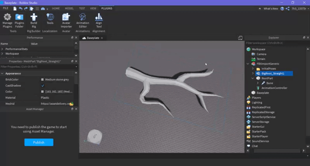This screenshot has height=166, width=310.
Task: Switch to the VIEW tab
Action: pos(93,8)
